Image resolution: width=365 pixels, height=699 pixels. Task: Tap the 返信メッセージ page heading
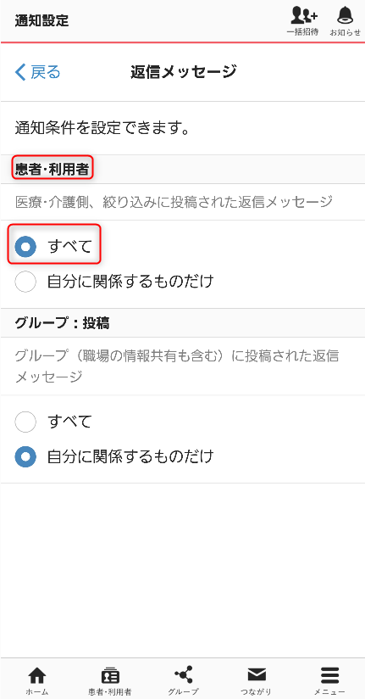click(183, 72)
